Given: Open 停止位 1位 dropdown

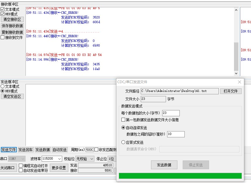Looking at the screenshot, I should (x=112, y=159).
